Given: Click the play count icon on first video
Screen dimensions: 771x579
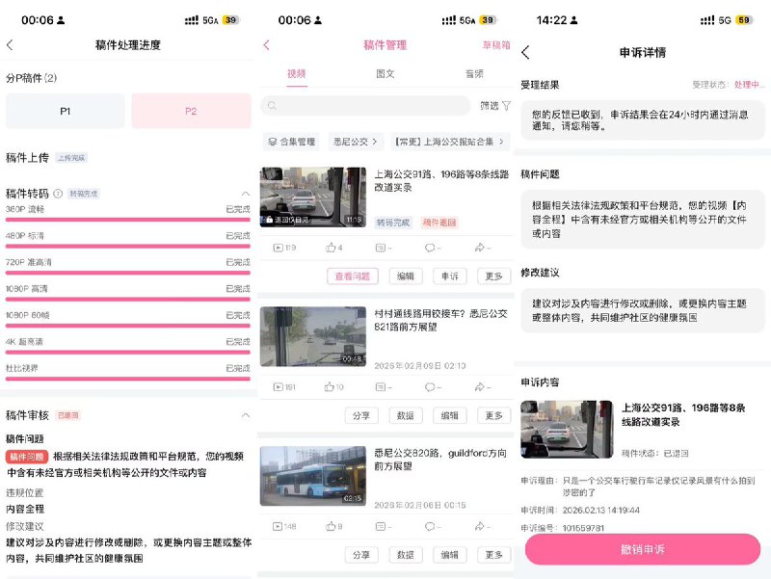Looking at the screenshot, I should pos(278,248).
